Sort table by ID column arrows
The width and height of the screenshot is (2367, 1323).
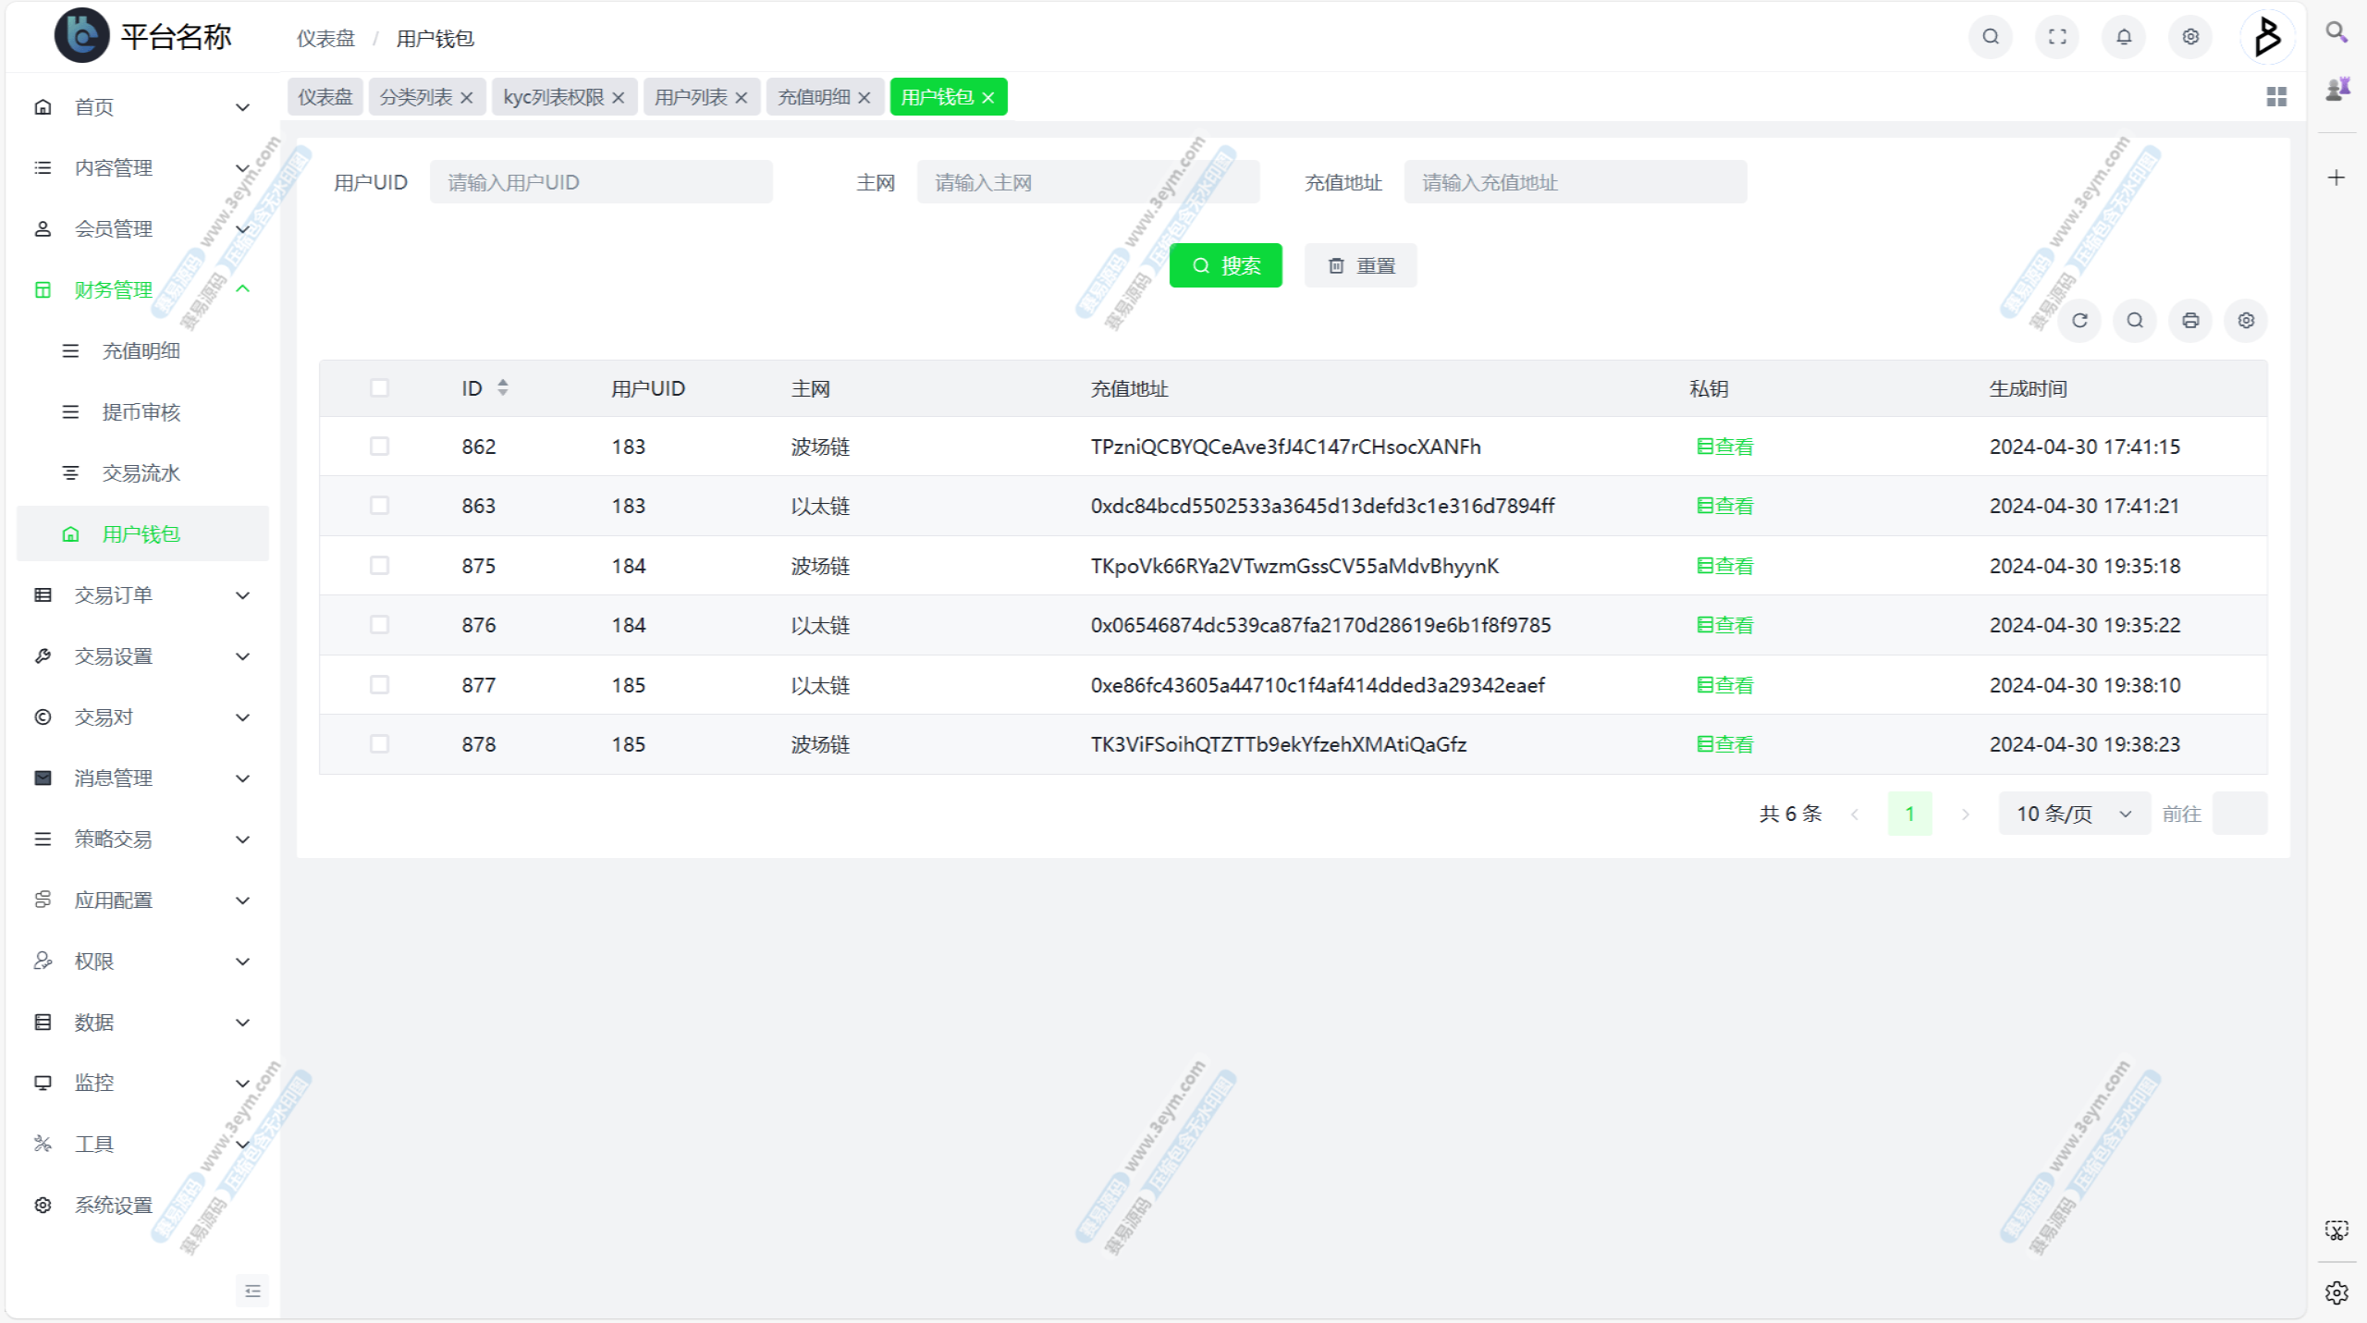[x=502, y=388]
